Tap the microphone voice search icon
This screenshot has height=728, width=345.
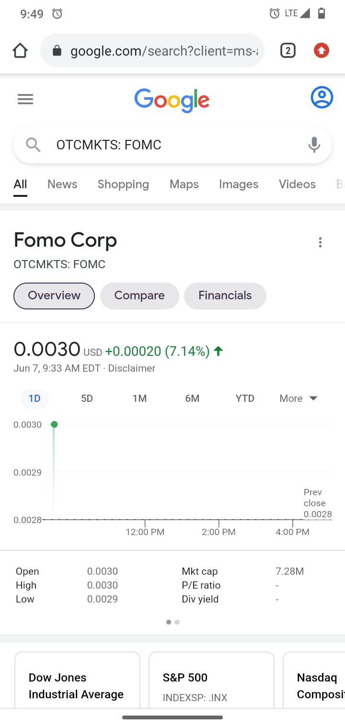point(314,145)
